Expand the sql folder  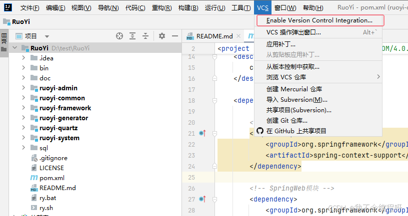23,148
